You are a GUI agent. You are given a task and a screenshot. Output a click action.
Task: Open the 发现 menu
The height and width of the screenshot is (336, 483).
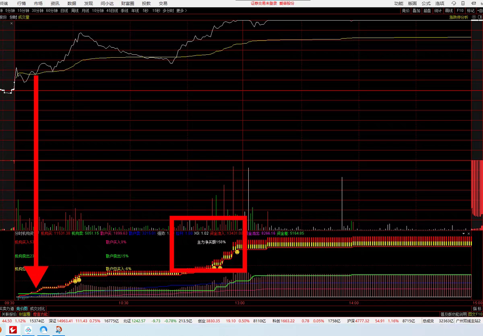(x=89, y=3)
